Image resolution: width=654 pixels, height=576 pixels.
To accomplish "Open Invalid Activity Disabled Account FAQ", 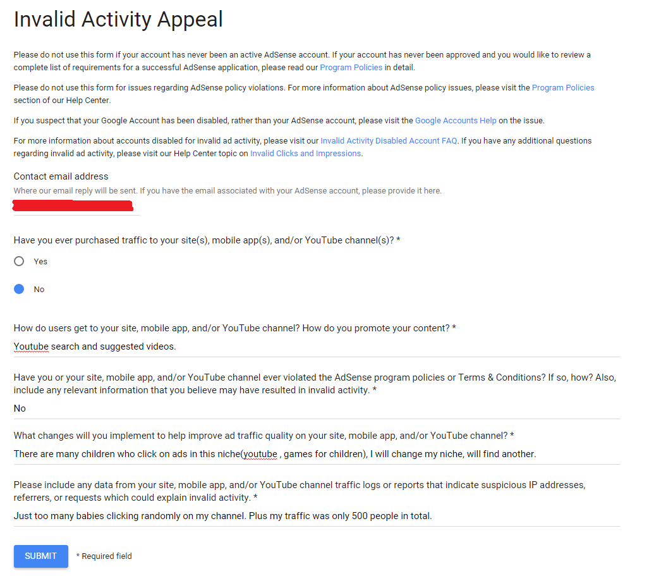I will tap(388, 140).
